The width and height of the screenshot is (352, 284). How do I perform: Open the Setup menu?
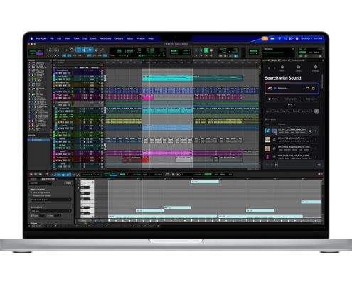[129, 38]
